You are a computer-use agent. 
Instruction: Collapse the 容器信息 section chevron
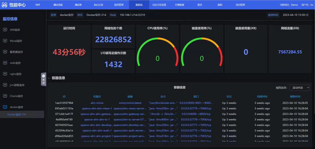(x=49, y=78)
